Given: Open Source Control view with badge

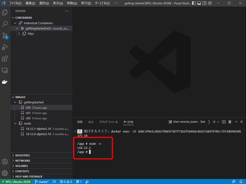Looking at the screenshot, I should [5, 36].
